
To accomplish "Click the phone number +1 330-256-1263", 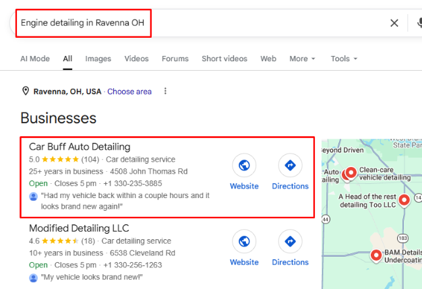I will (133, 265).
